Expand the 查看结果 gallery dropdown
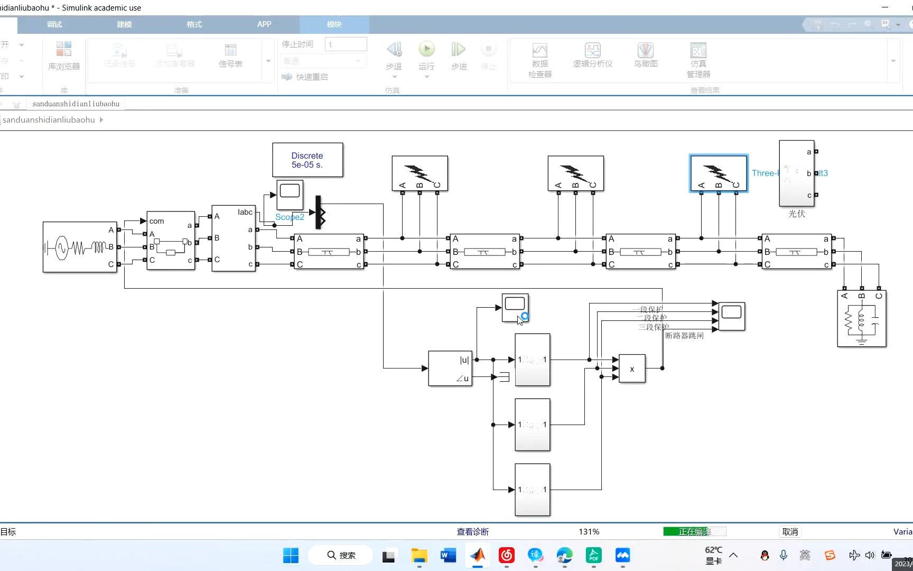This screenshot has width=913, height=571. pos(893,61)
